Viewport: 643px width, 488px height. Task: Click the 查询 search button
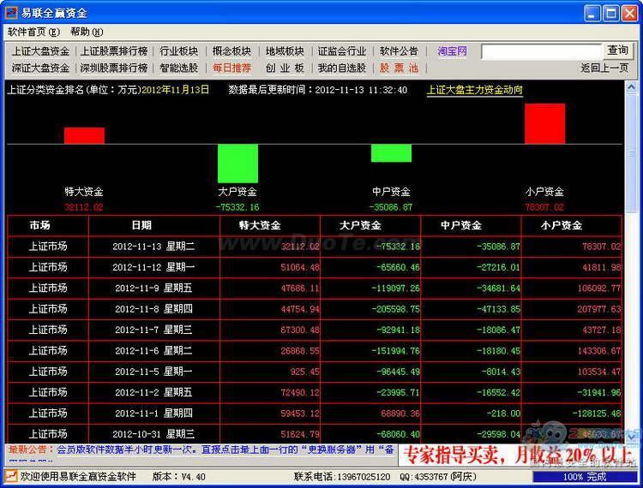pos(617,51)
